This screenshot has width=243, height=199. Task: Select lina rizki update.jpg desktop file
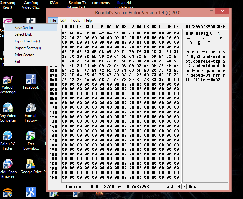124,5
